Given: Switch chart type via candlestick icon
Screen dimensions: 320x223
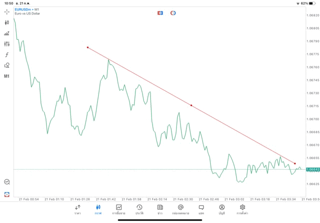Looking at the screenshot, I should coord(7,22).
